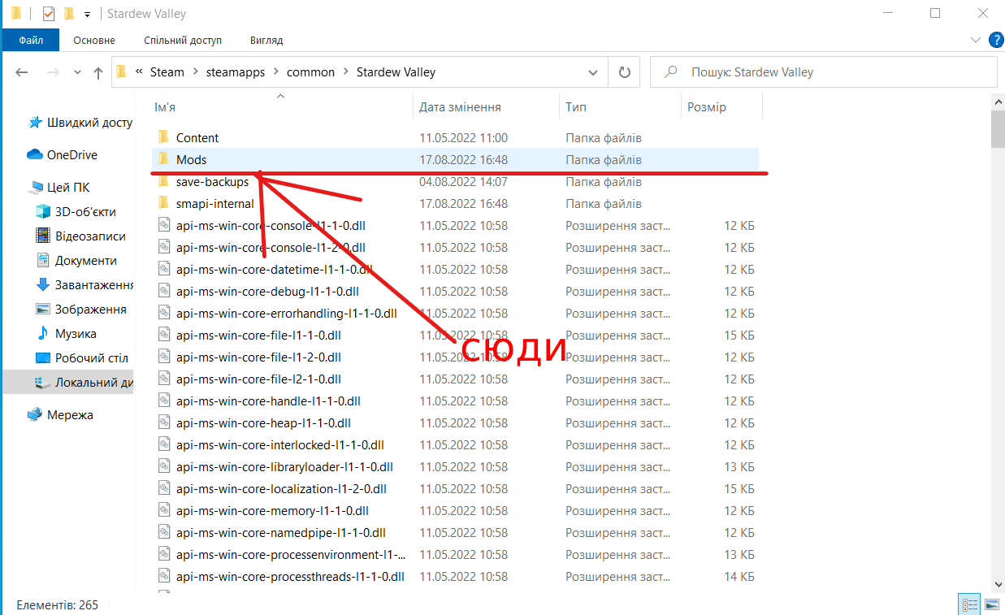The image size is (1005, 615).
Task: Open the Customize Quick Access Toolbar dropdown
Action: point(87,15)
